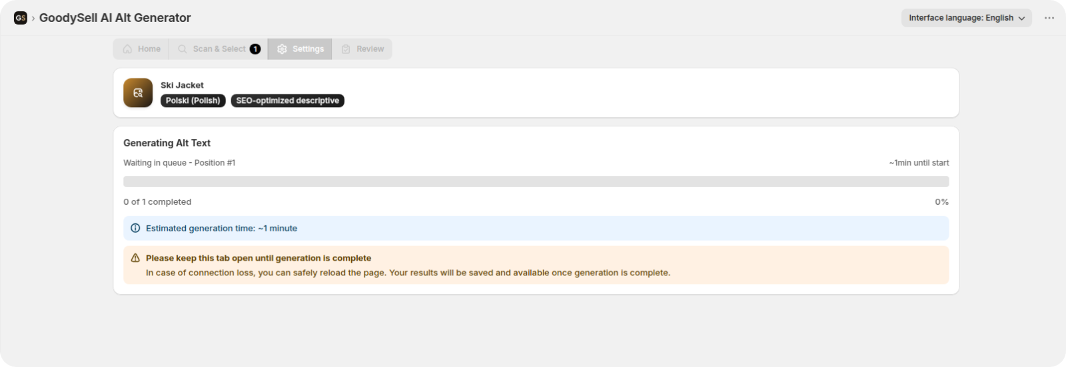Click the GoodySell GS app logo
1066x367 pixels.
[x=21, y=18]
